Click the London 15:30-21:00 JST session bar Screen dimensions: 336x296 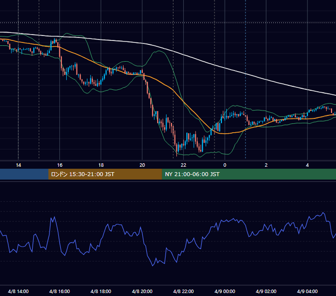tap(105, 174)
